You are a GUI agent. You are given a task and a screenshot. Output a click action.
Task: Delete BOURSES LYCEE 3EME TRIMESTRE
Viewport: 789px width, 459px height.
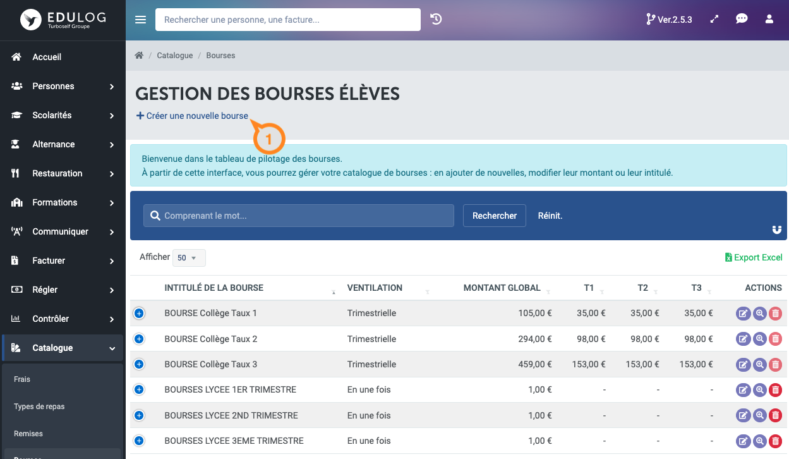(x=776, y=441)
